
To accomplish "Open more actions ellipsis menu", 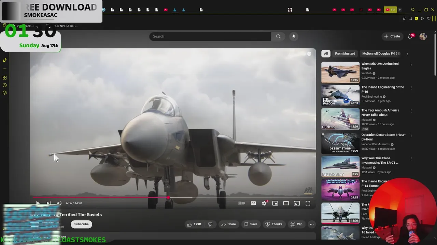I will [x=311, y=224].
